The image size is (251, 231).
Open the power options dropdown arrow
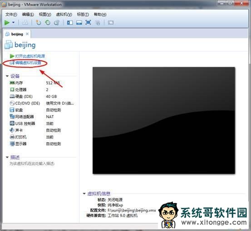pyautogui.click(x=14, y=23)
